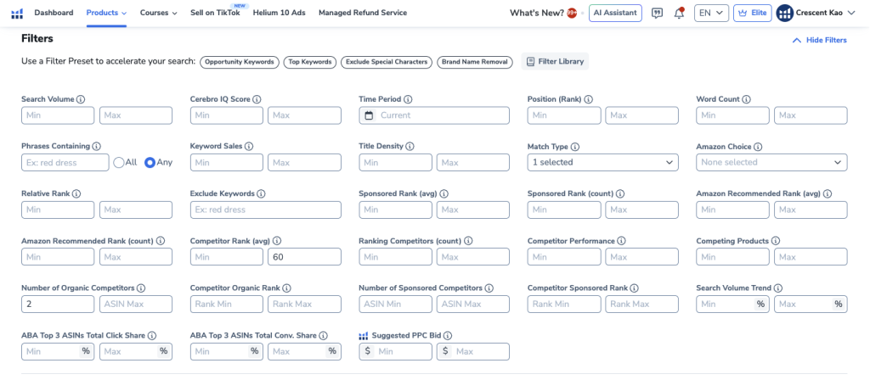
Task: Click info icon beside Cerebro IQ Score
Action: (x=257, y=99)
